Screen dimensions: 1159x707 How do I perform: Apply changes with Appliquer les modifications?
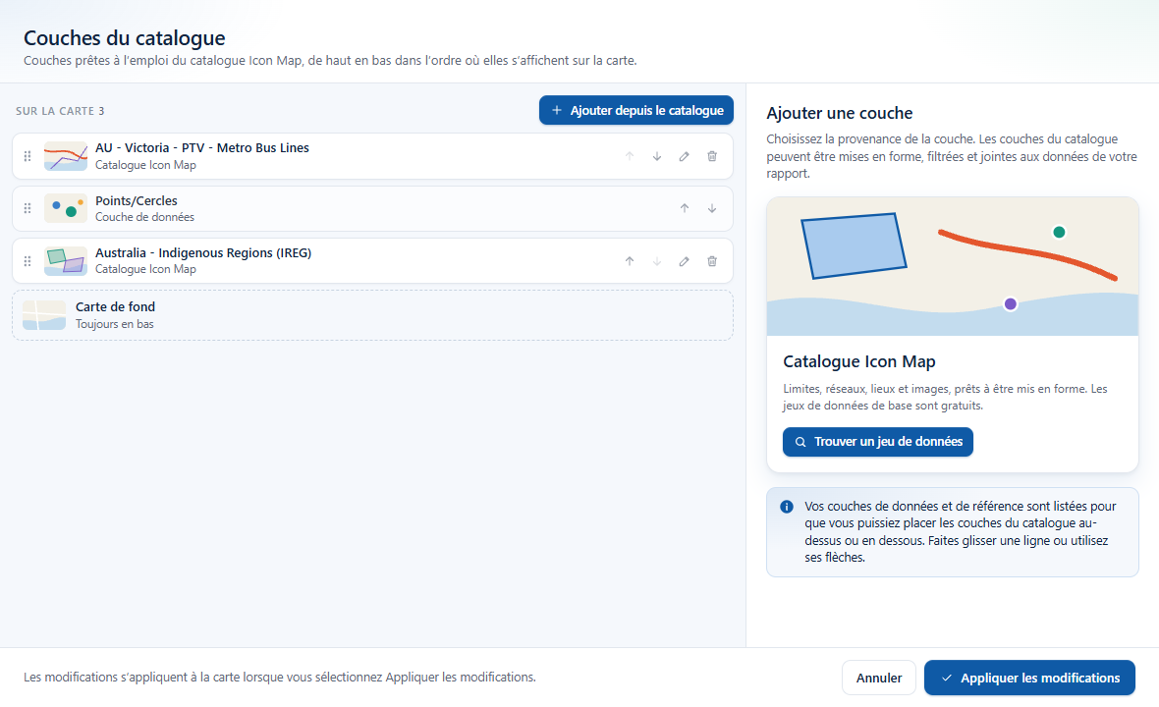tap(1029, 678)
